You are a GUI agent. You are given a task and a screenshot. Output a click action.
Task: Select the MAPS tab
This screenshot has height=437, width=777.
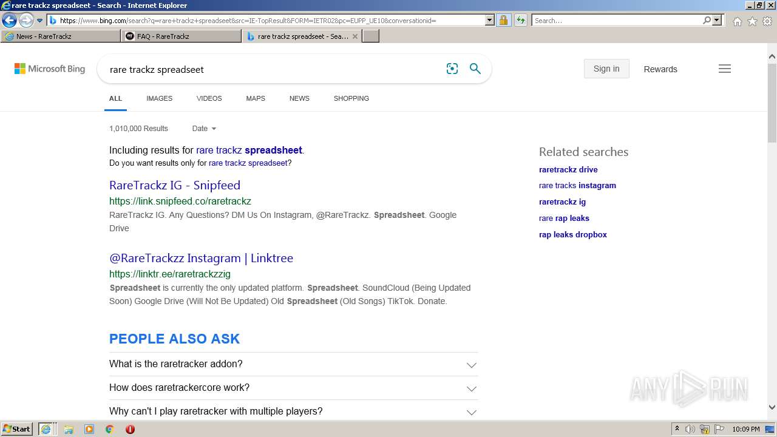pos(256,98)
